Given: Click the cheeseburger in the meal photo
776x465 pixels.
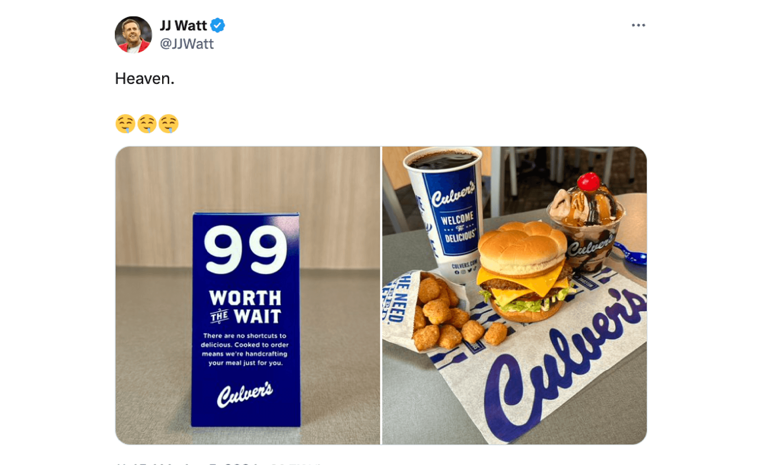Looking at the screenshot, I should tap(524, 271).
